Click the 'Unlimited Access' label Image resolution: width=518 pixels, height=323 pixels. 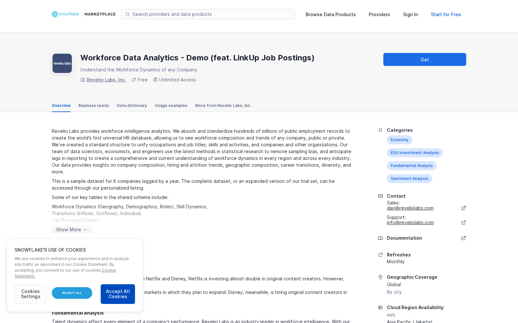(x=178, y=80)
